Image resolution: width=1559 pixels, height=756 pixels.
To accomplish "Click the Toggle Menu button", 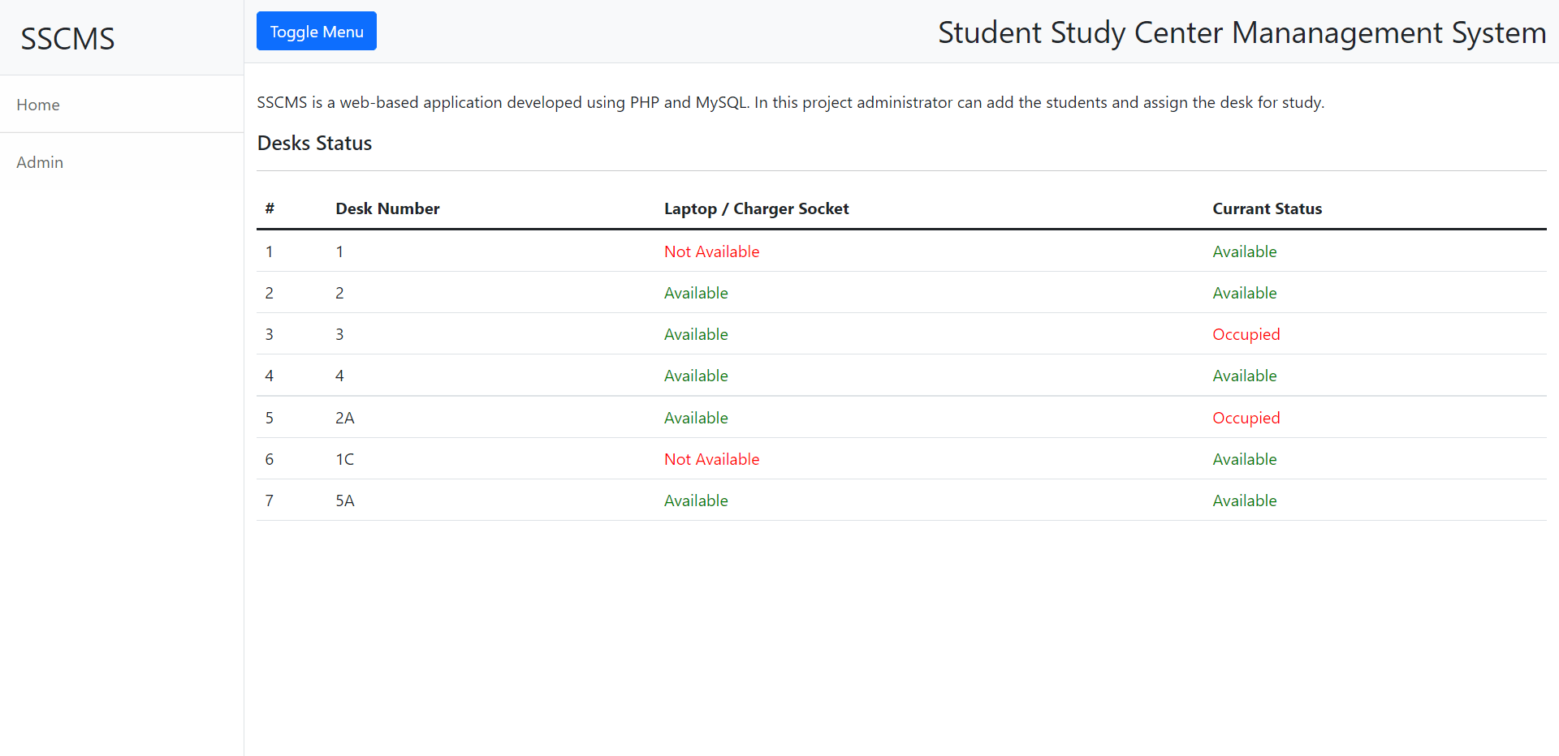I will (x=316, y=31).
